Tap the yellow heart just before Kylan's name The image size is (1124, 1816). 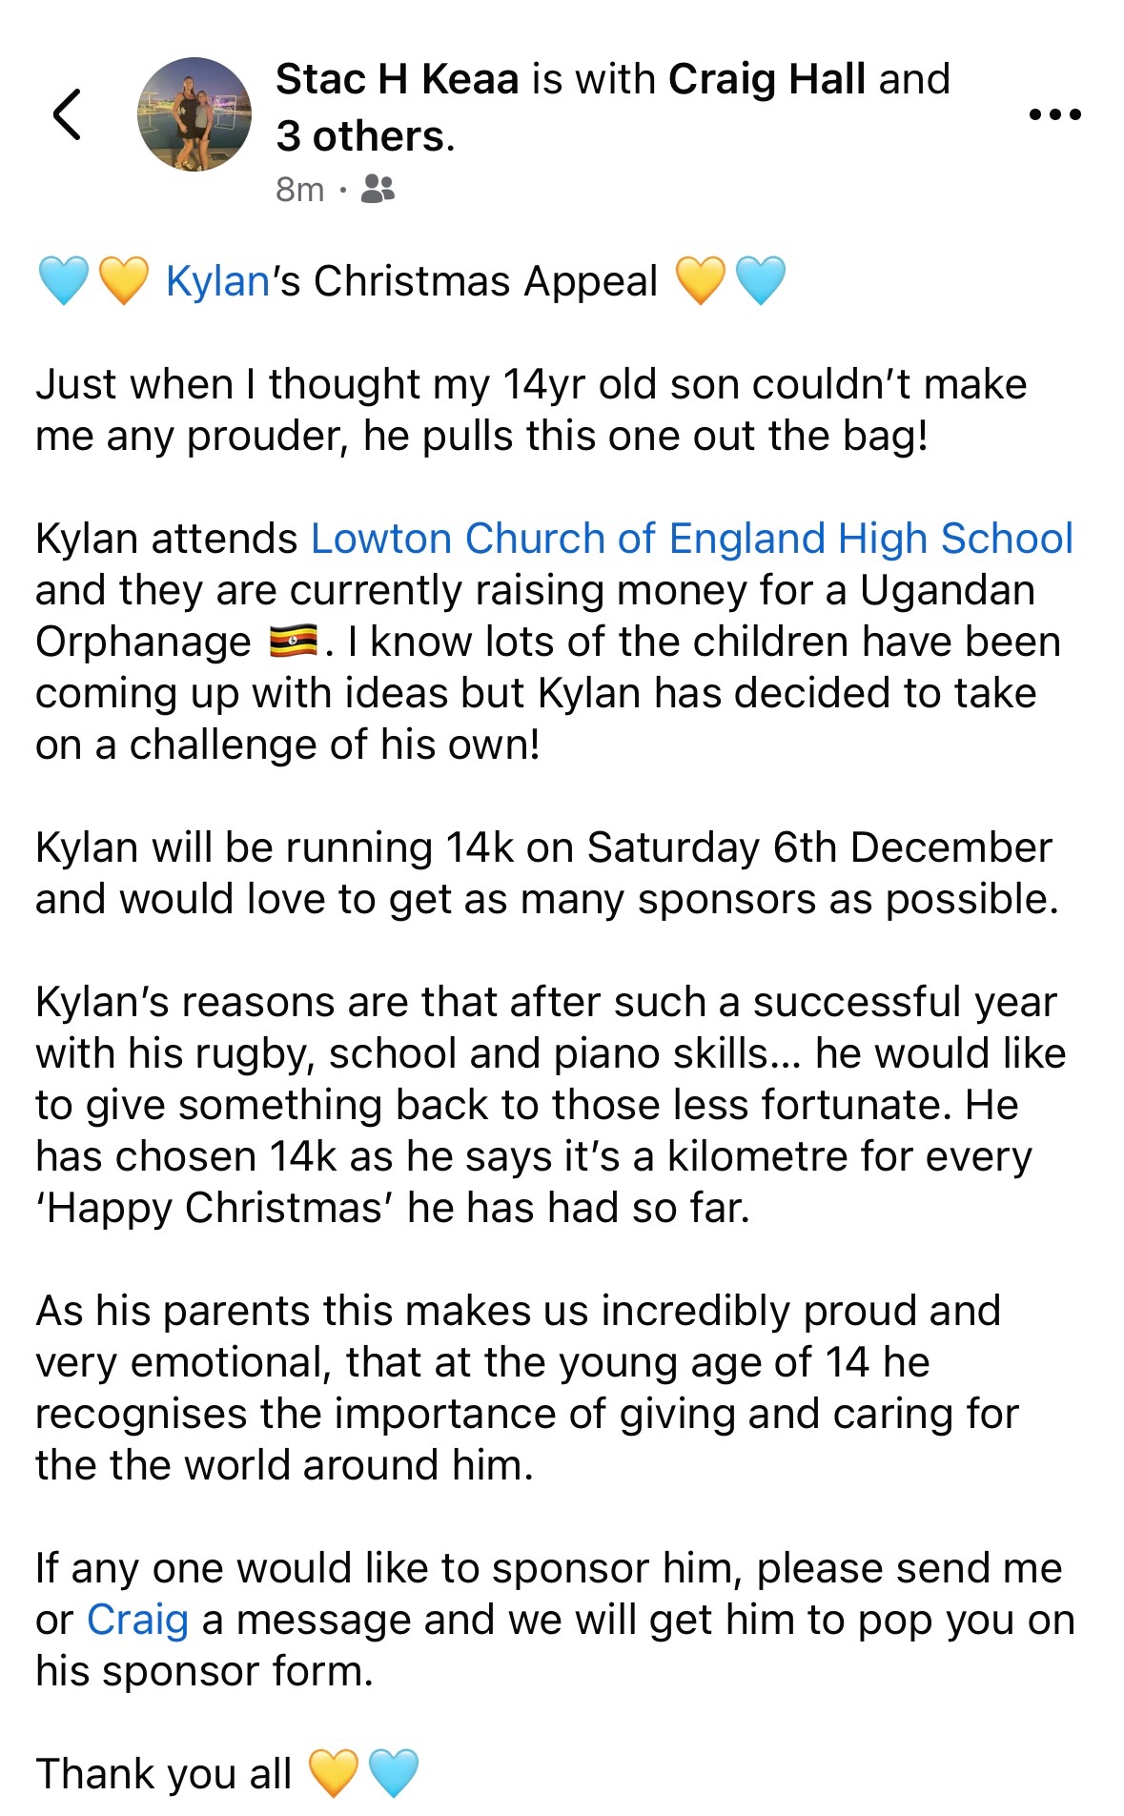pos(123,281)
